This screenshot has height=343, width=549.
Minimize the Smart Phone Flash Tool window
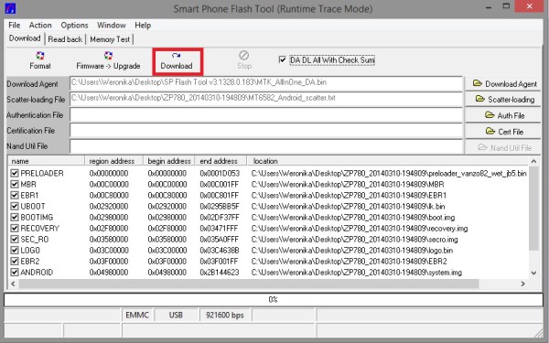490,6
